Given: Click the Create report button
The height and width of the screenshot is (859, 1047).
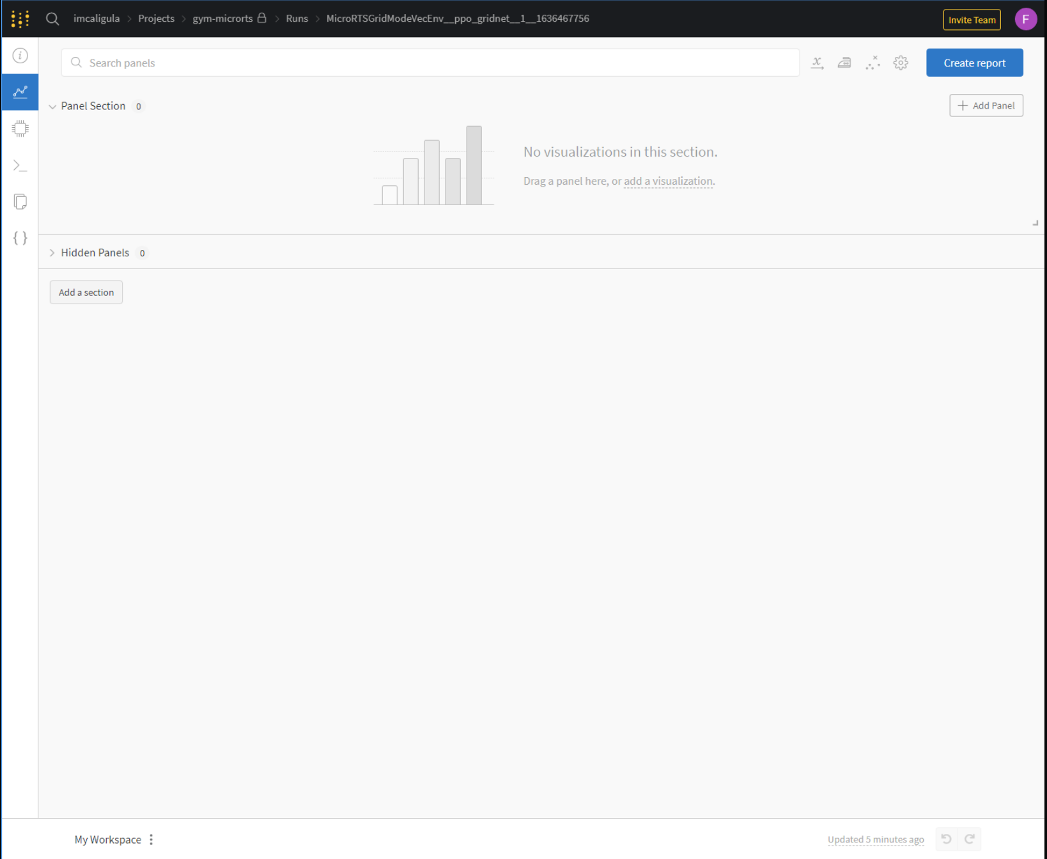Looking at the screenshot, I should coord(974,62).
